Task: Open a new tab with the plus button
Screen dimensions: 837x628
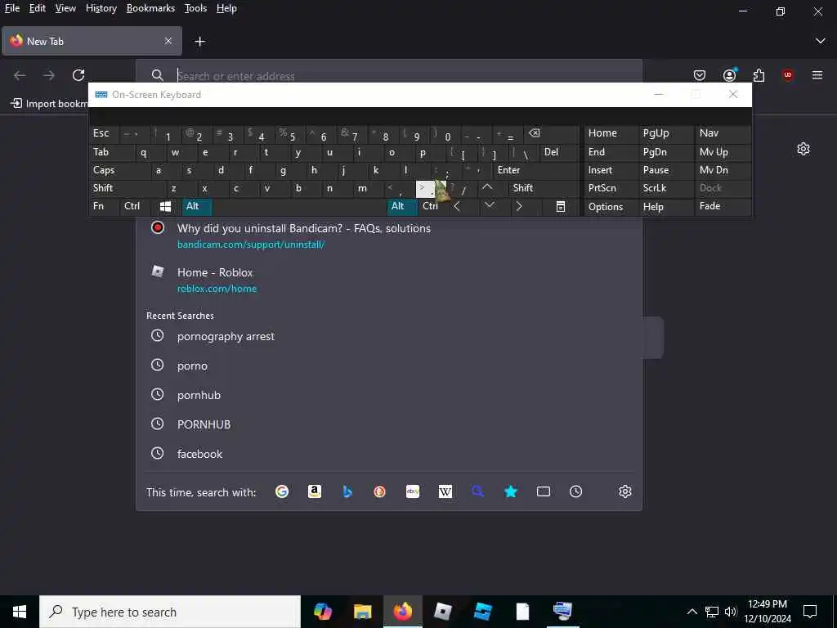Action: tap(199, 41)
